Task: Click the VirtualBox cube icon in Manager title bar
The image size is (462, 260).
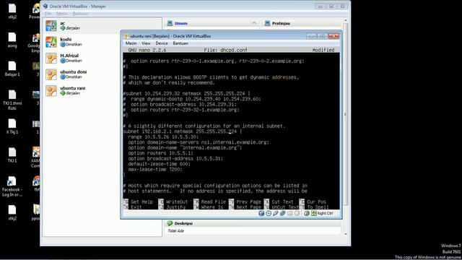Action: [45, 6]
